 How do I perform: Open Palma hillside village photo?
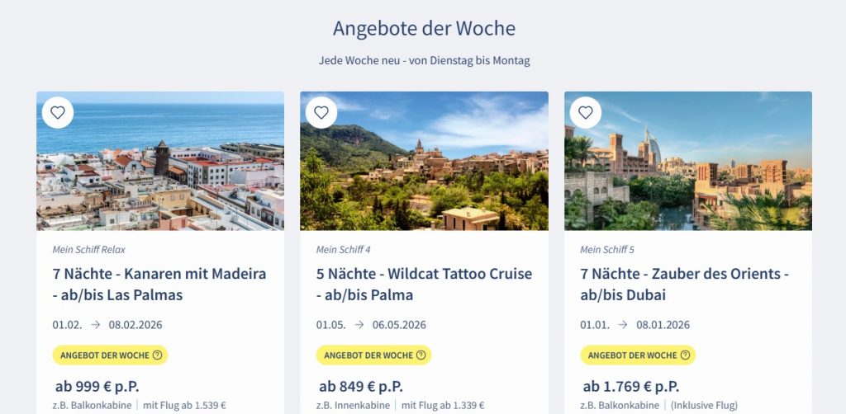click(424, 173)
